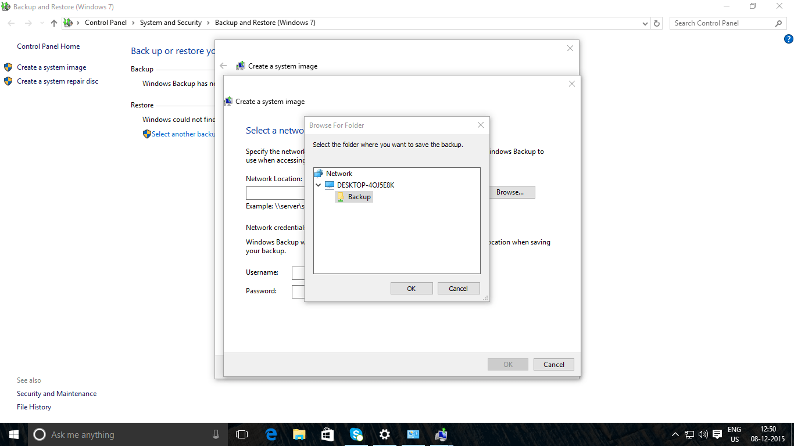Open Create a system repair disc link
This screenshot has height=446, width=794.
[x=58, y=81]
